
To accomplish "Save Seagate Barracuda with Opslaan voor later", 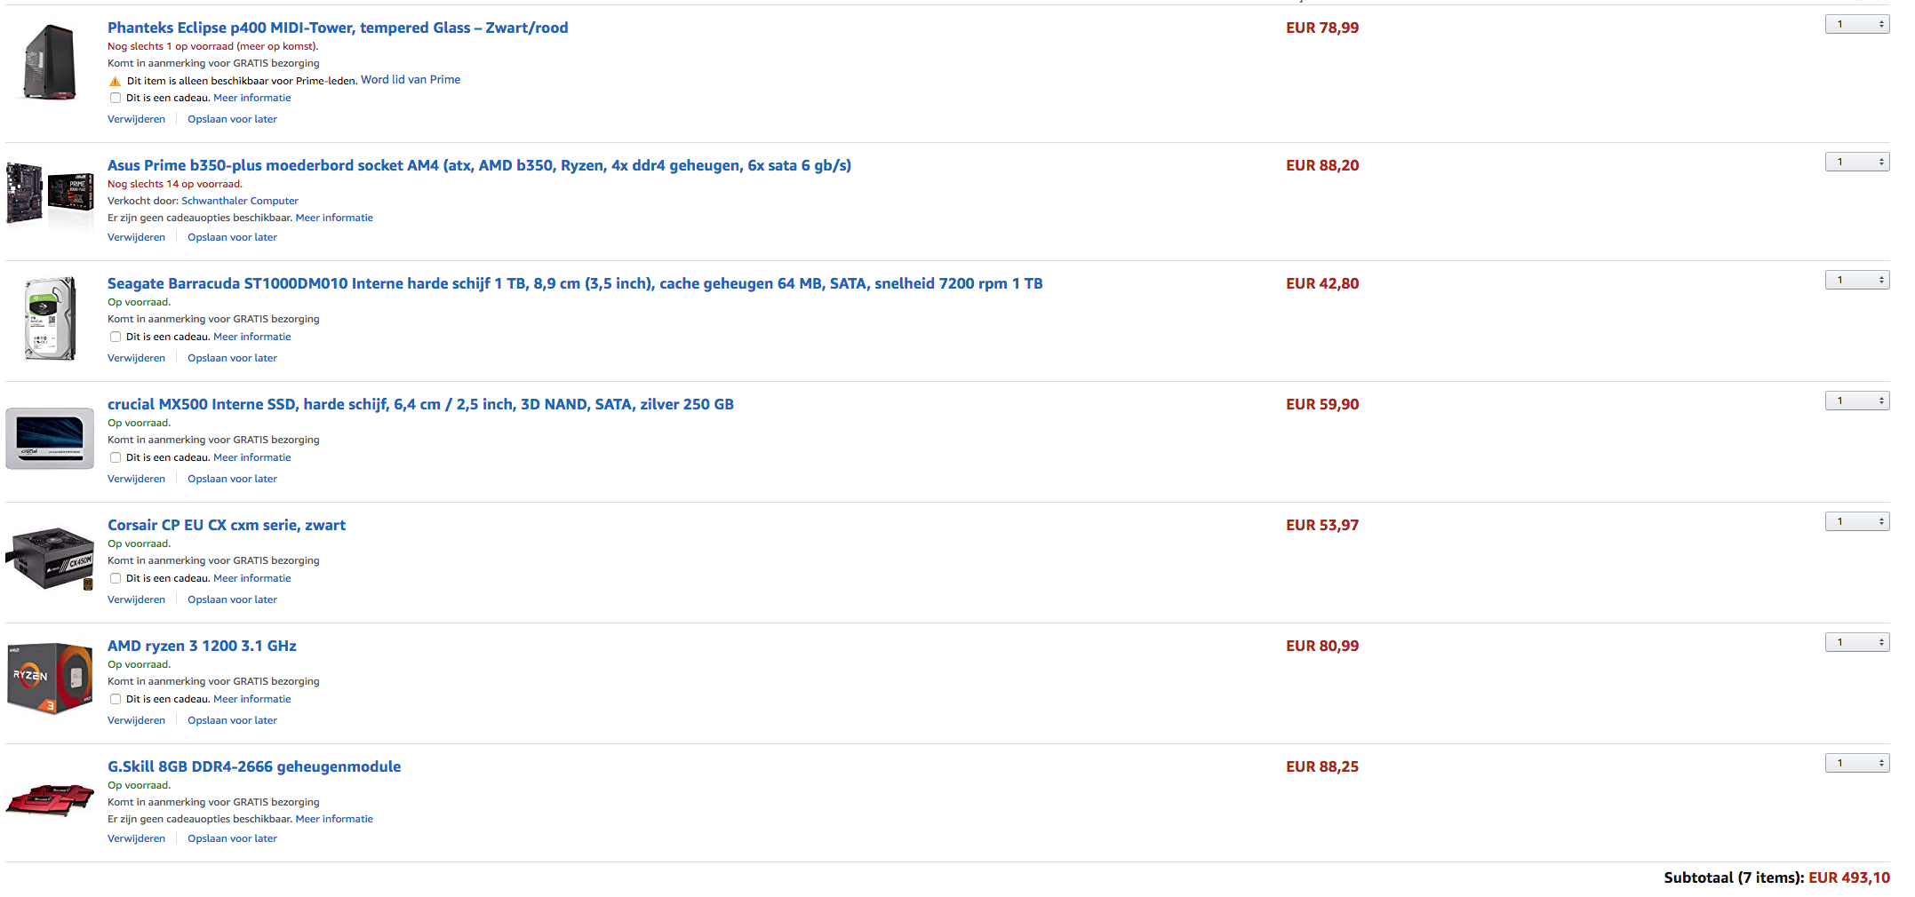I will click(x=232, y=358).
